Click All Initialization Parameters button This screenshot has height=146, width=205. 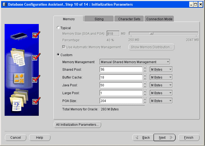point(78,125)
